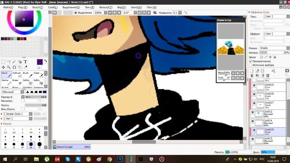
Task: Open the Холст menu
Action: point(38,7)
